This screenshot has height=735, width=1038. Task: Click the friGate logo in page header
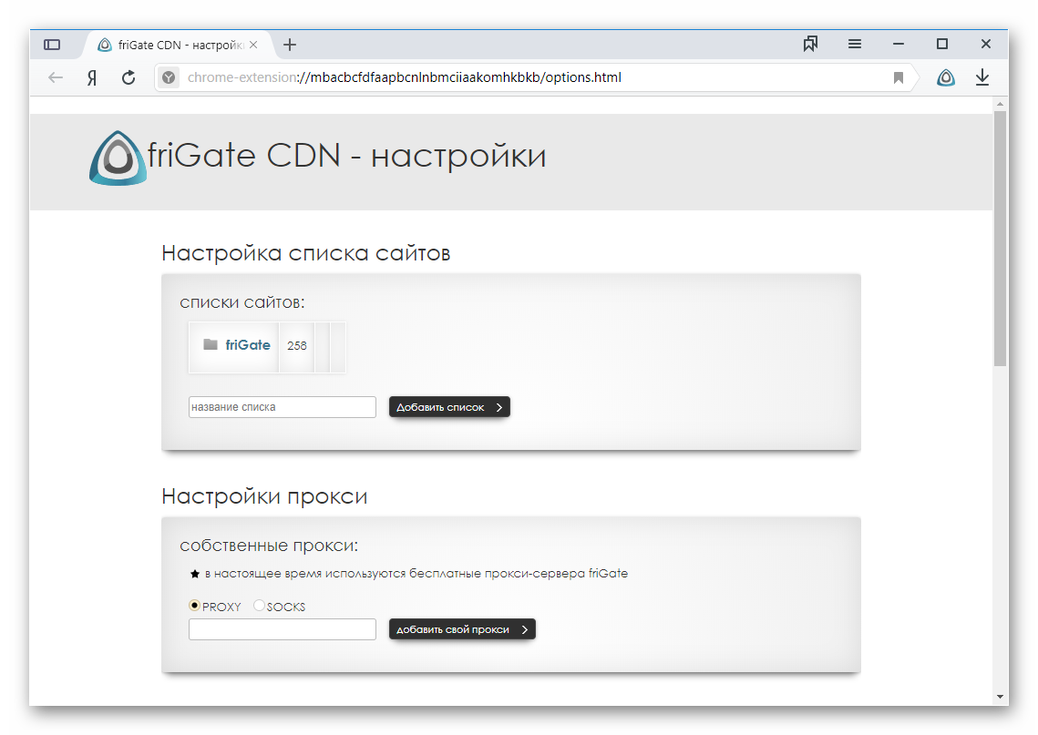point(118,158)
